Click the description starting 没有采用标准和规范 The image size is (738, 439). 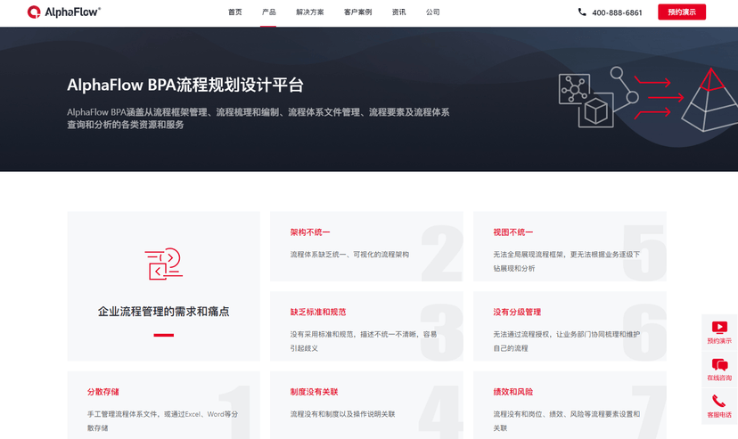(364, 341)
